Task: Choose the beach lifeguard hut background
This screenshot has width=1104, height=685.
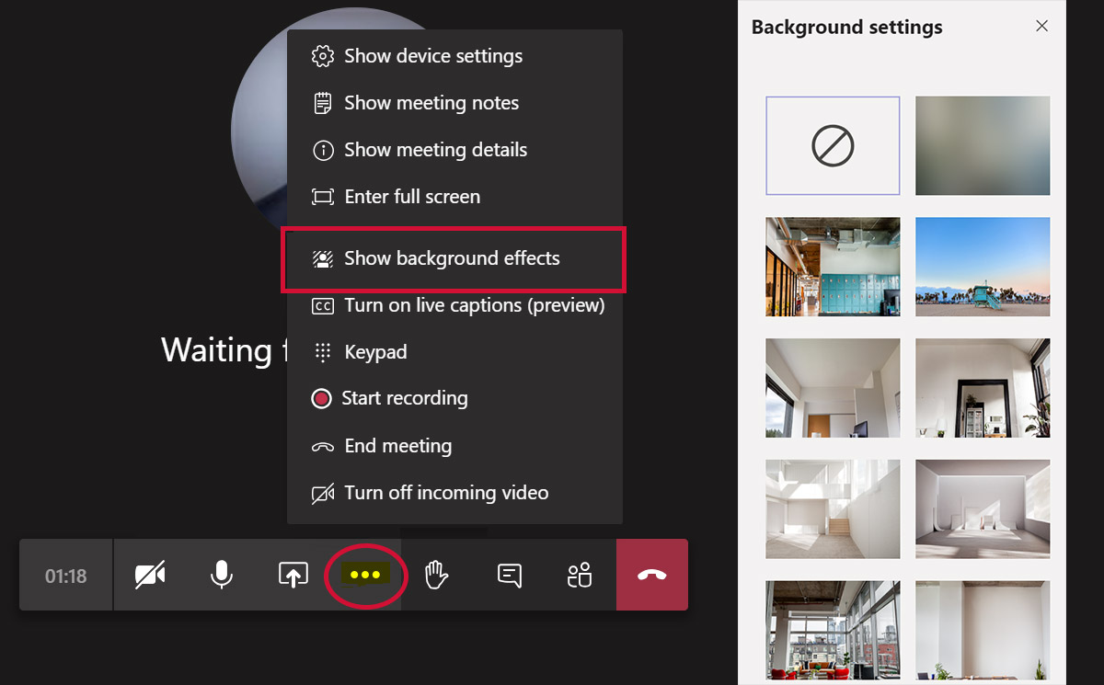Action: (x=983, y=267)
